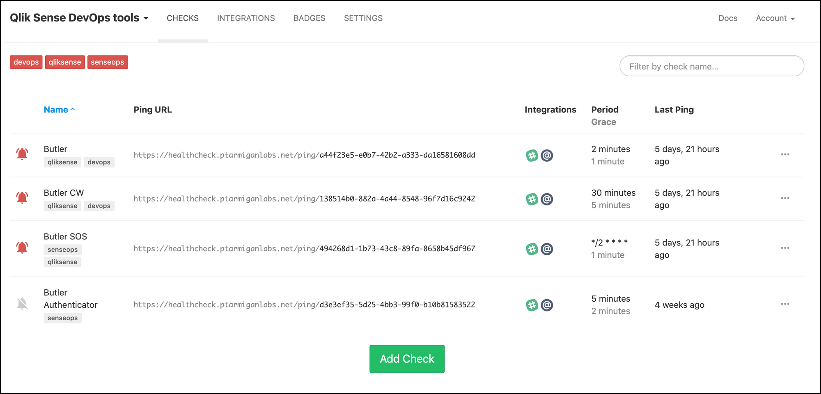Click the Butler check name
This screenshot has height=394, width=821.
(x=55, y=149)
